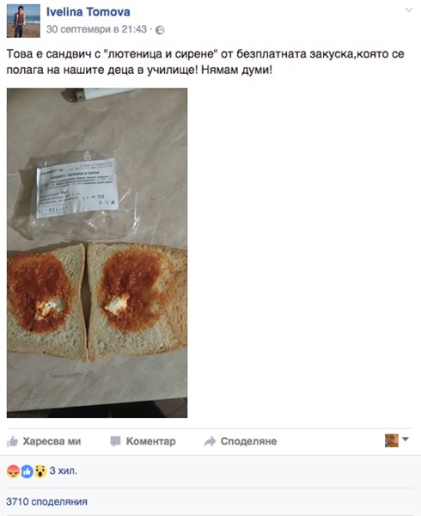Click the post text about the school sandwich
The width and height of the screenshot is (421, 516).
pos(205,62)
